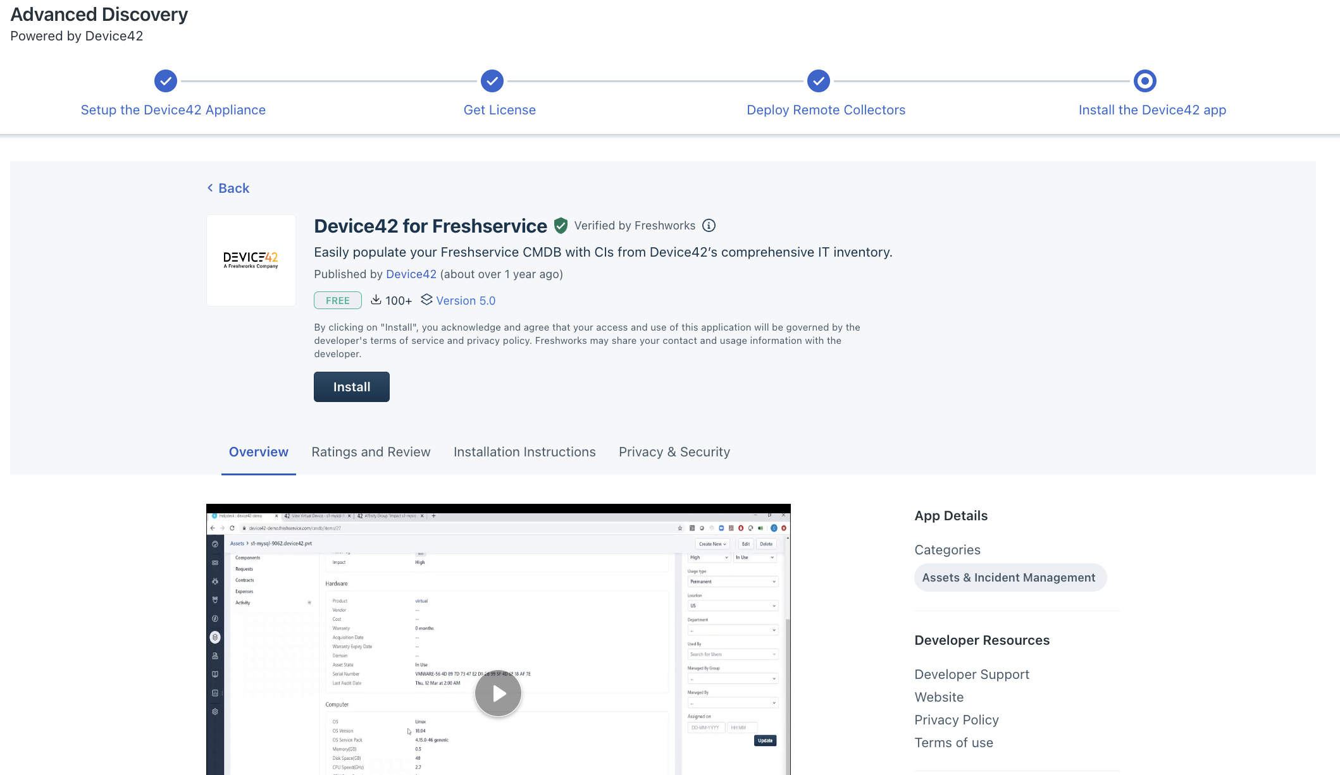The width and height of the screenshot is (1340, 775).
Task: Click the info icon beside Verified by Freshworks
Action: coord(709,226)
